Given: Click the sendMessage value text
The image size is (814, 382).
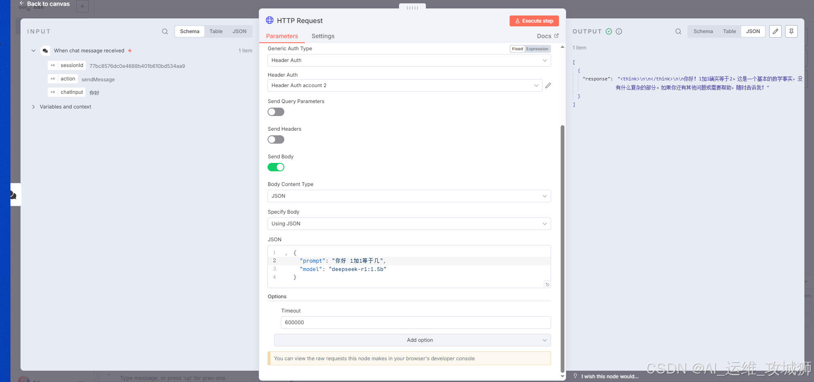Looking at the screenshot, I should tap(98, 80).
